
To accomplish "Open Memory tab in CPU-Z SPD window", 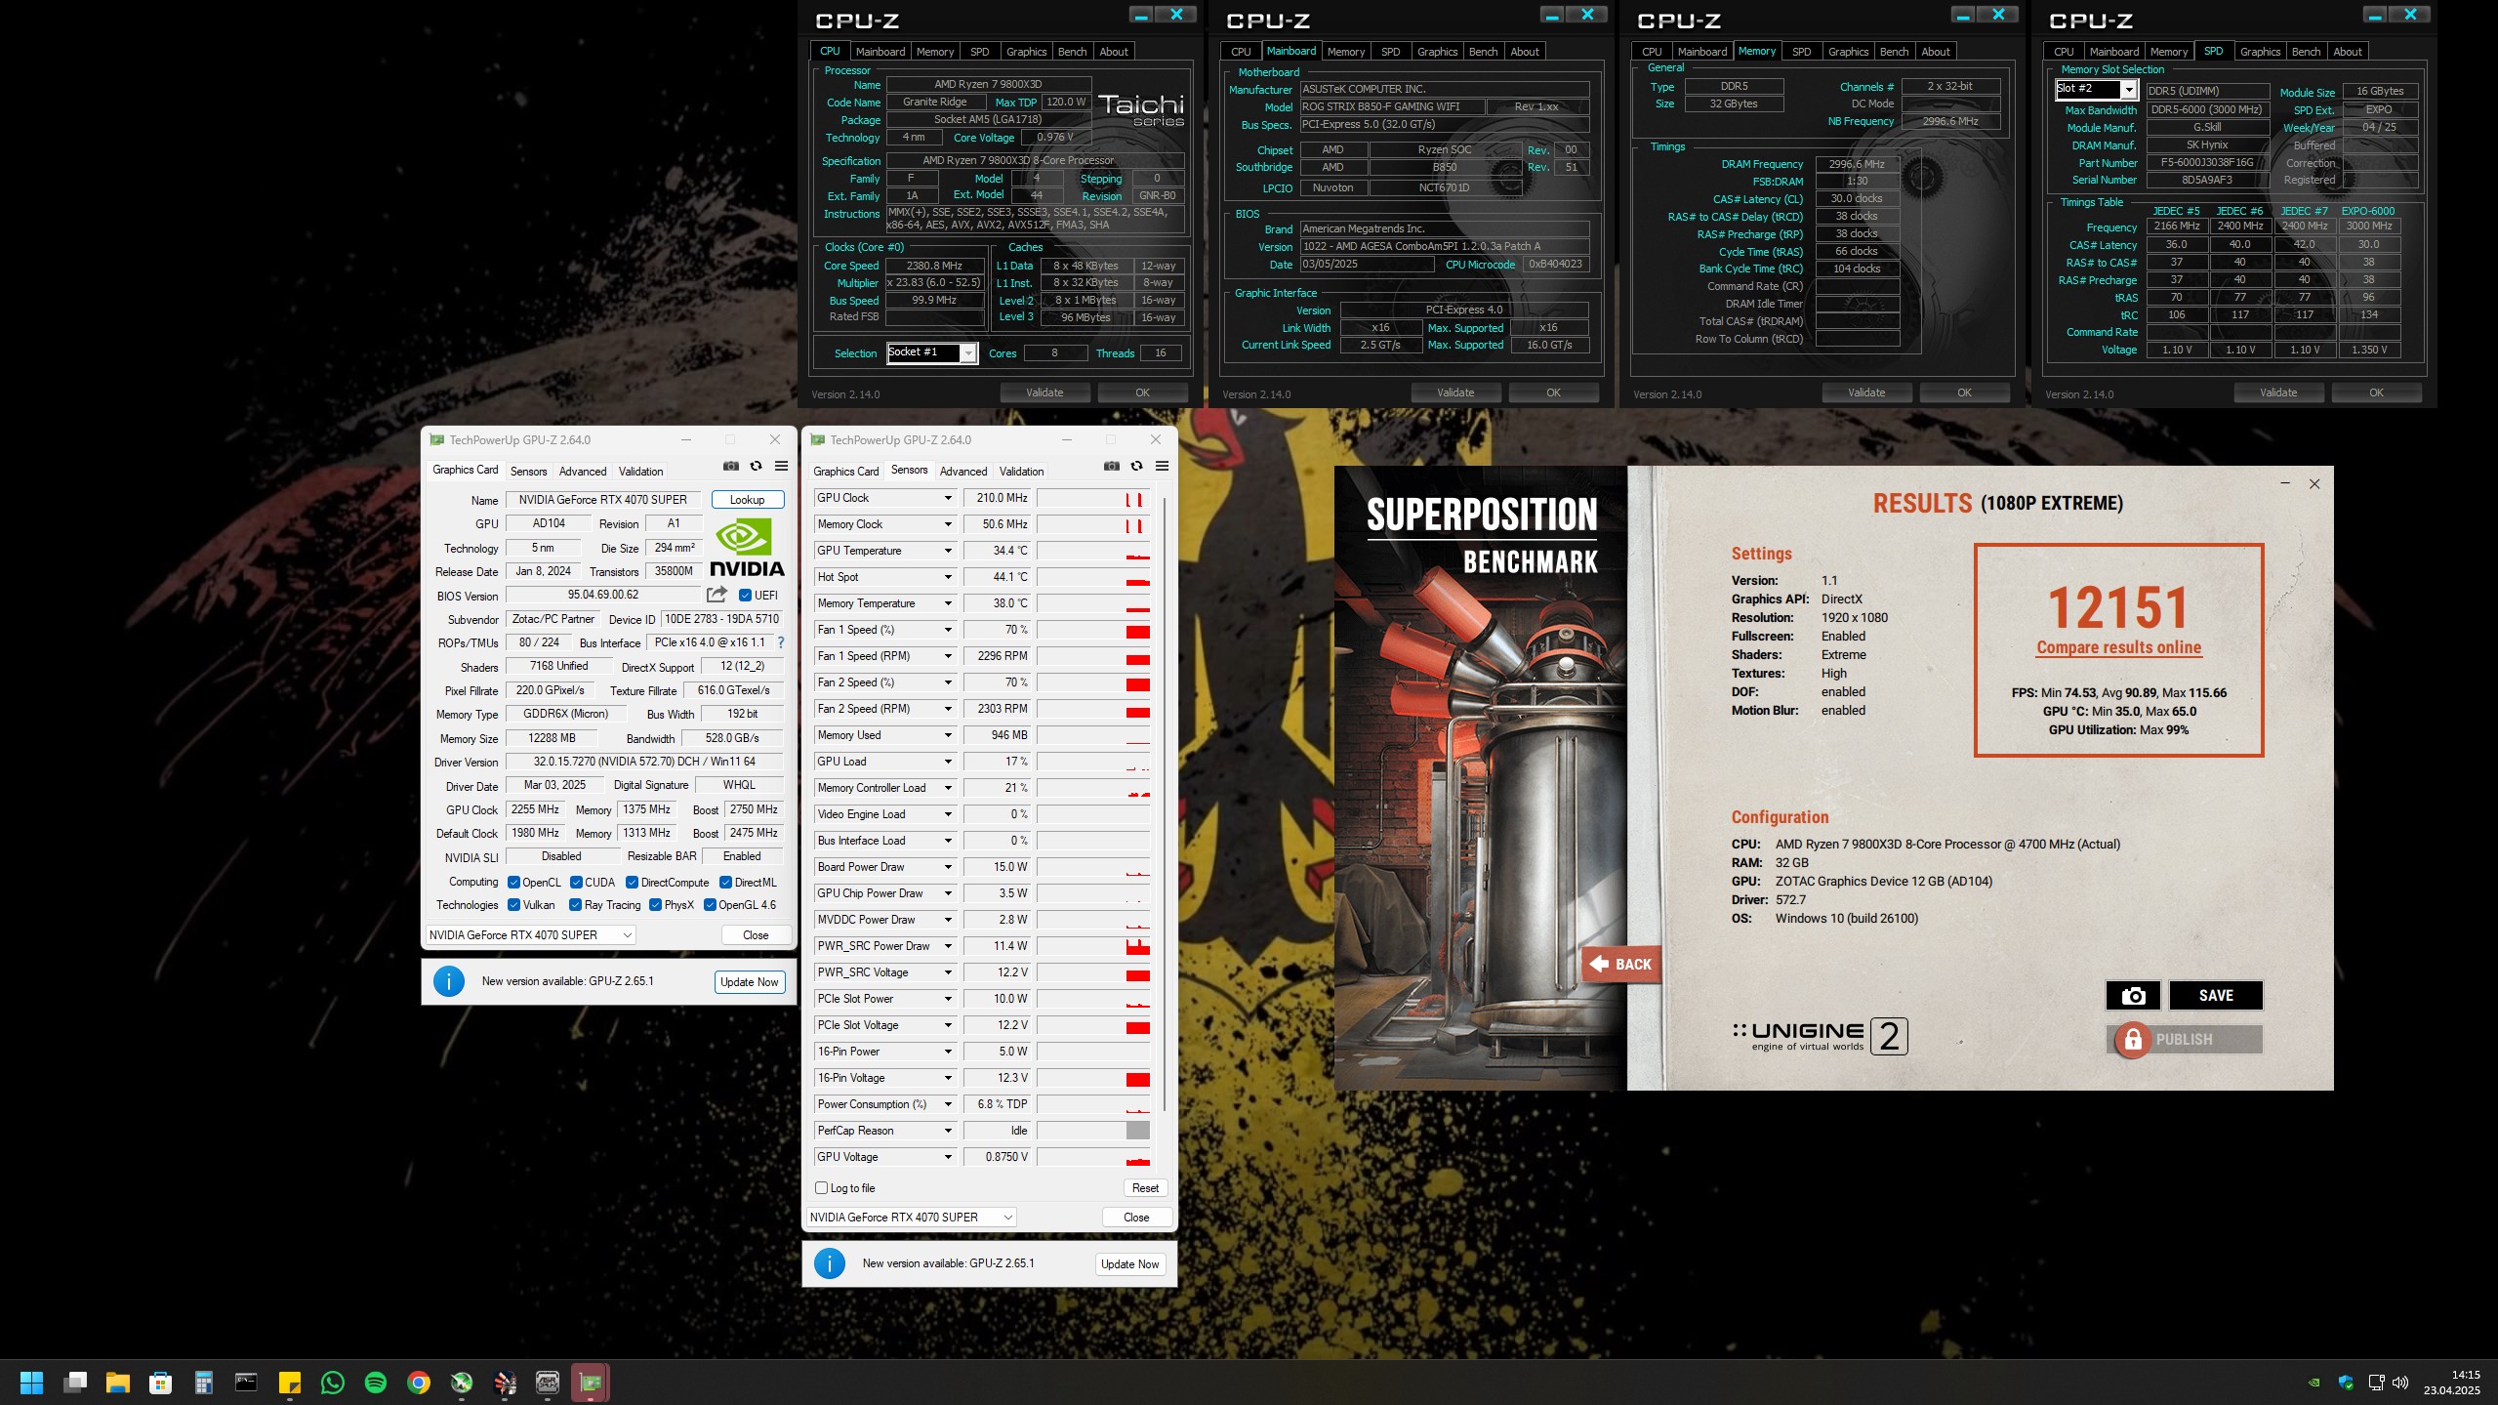I will click(2168, 52).
